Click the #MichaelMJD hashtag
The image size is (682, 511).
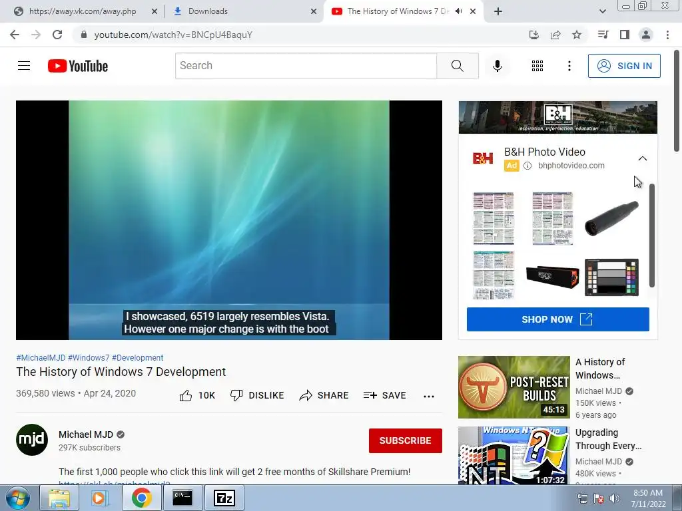pos(41,357)
